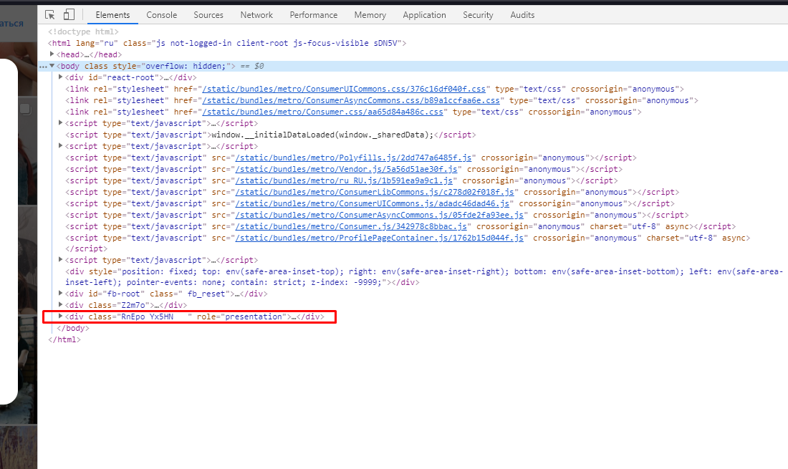Open the Performance tab

pos(314,15)
